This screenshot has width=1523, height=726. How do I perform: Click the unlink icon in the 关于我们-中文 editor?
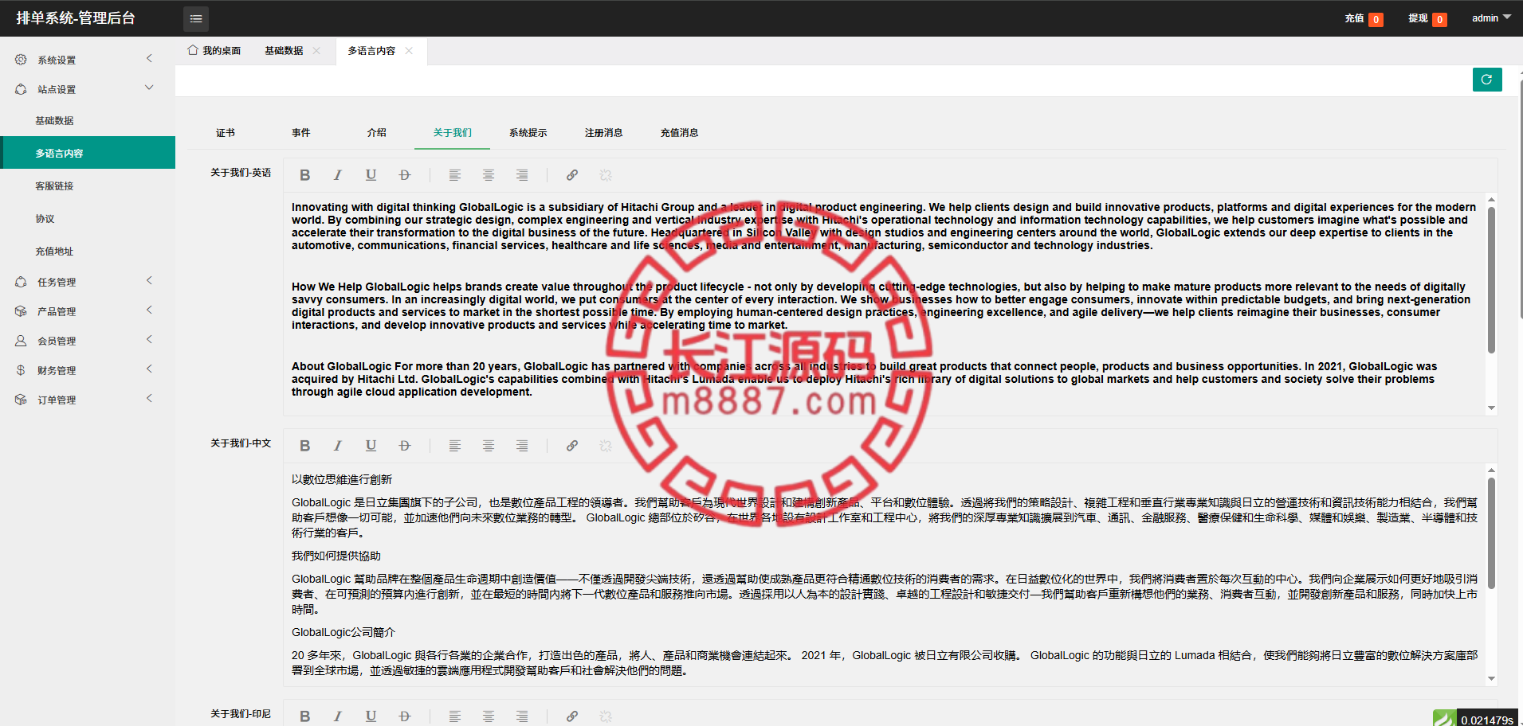coord(606,446)
